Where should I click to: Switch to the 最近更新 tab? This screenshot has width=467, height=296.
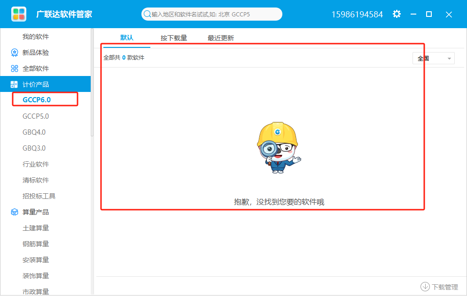(221, 38)
